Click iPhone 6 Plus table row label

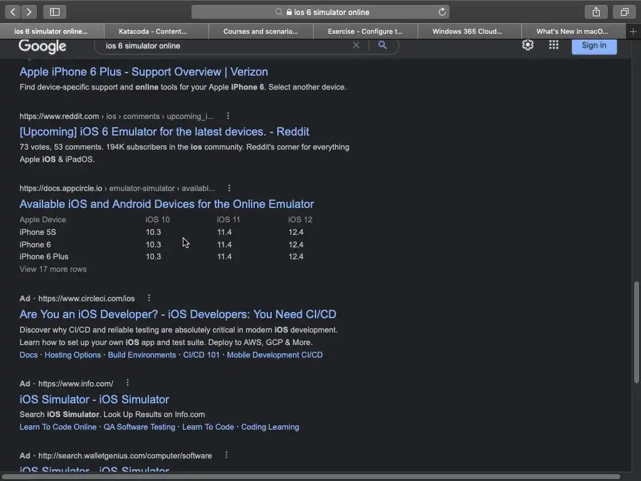pos(44,257)
